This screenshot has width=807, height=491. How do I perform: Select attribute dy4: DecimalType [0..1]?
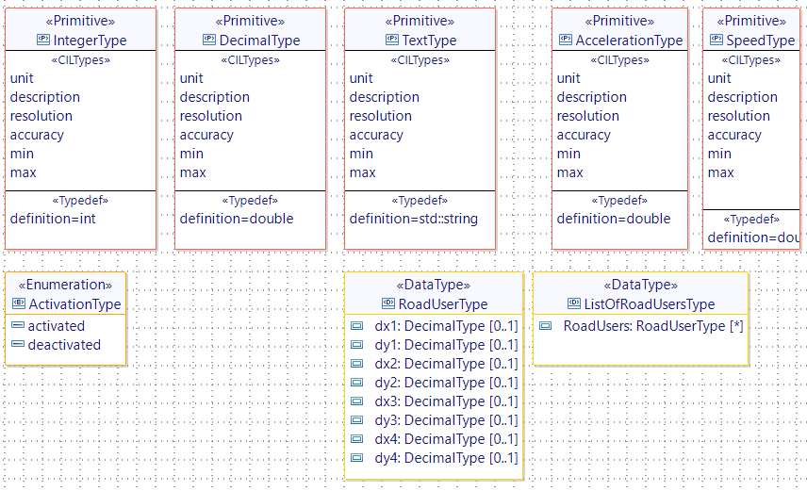(446, 458)
